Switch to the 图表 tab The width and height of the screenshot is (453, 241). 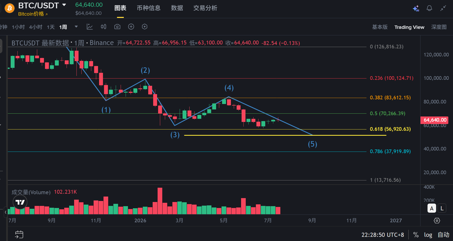point(120,8)
